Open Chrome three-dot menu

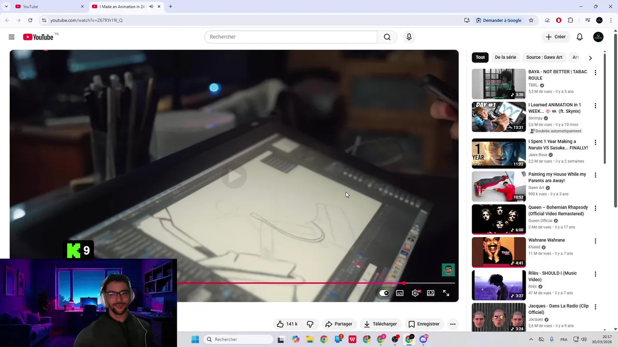(611, 20)
